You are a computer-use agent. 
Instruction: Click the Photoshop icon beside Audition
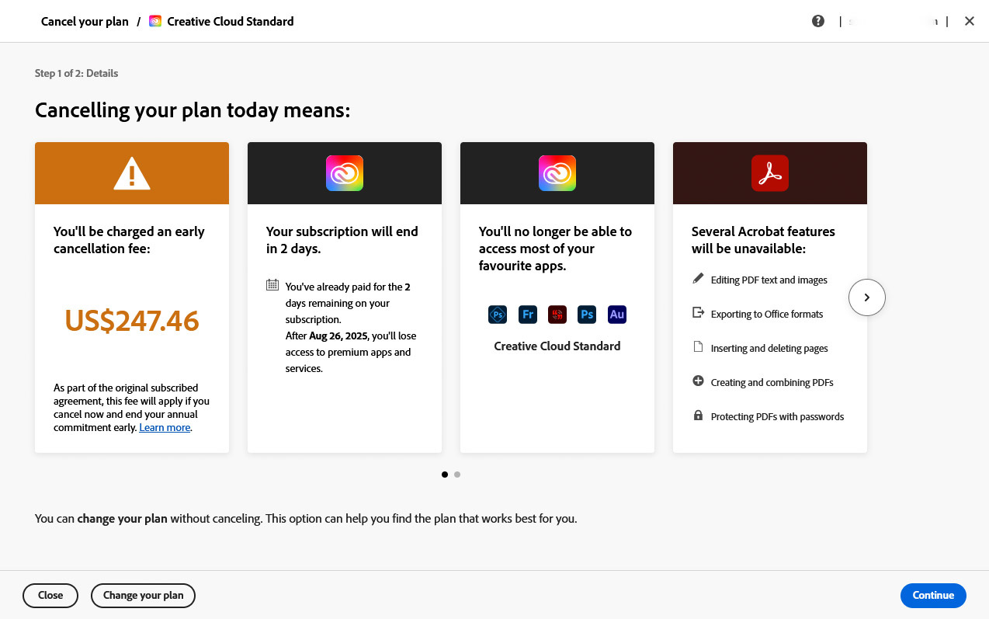pos(588,315)
